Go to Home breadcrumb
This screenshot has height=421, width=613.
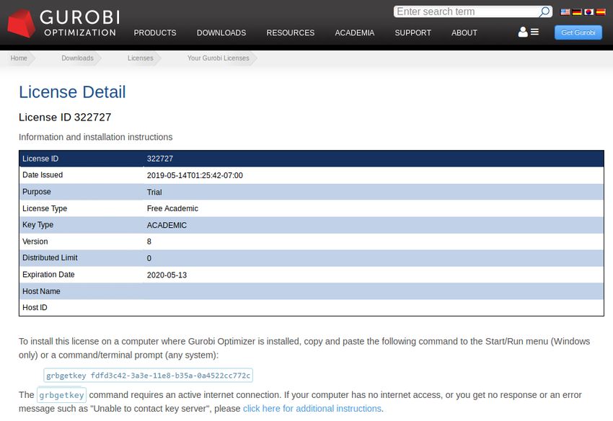coord(19,58)
